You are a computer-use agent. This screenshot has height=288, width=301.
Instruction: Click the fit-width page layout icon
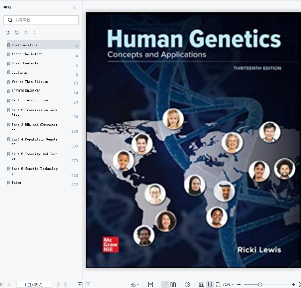[150, 285]
